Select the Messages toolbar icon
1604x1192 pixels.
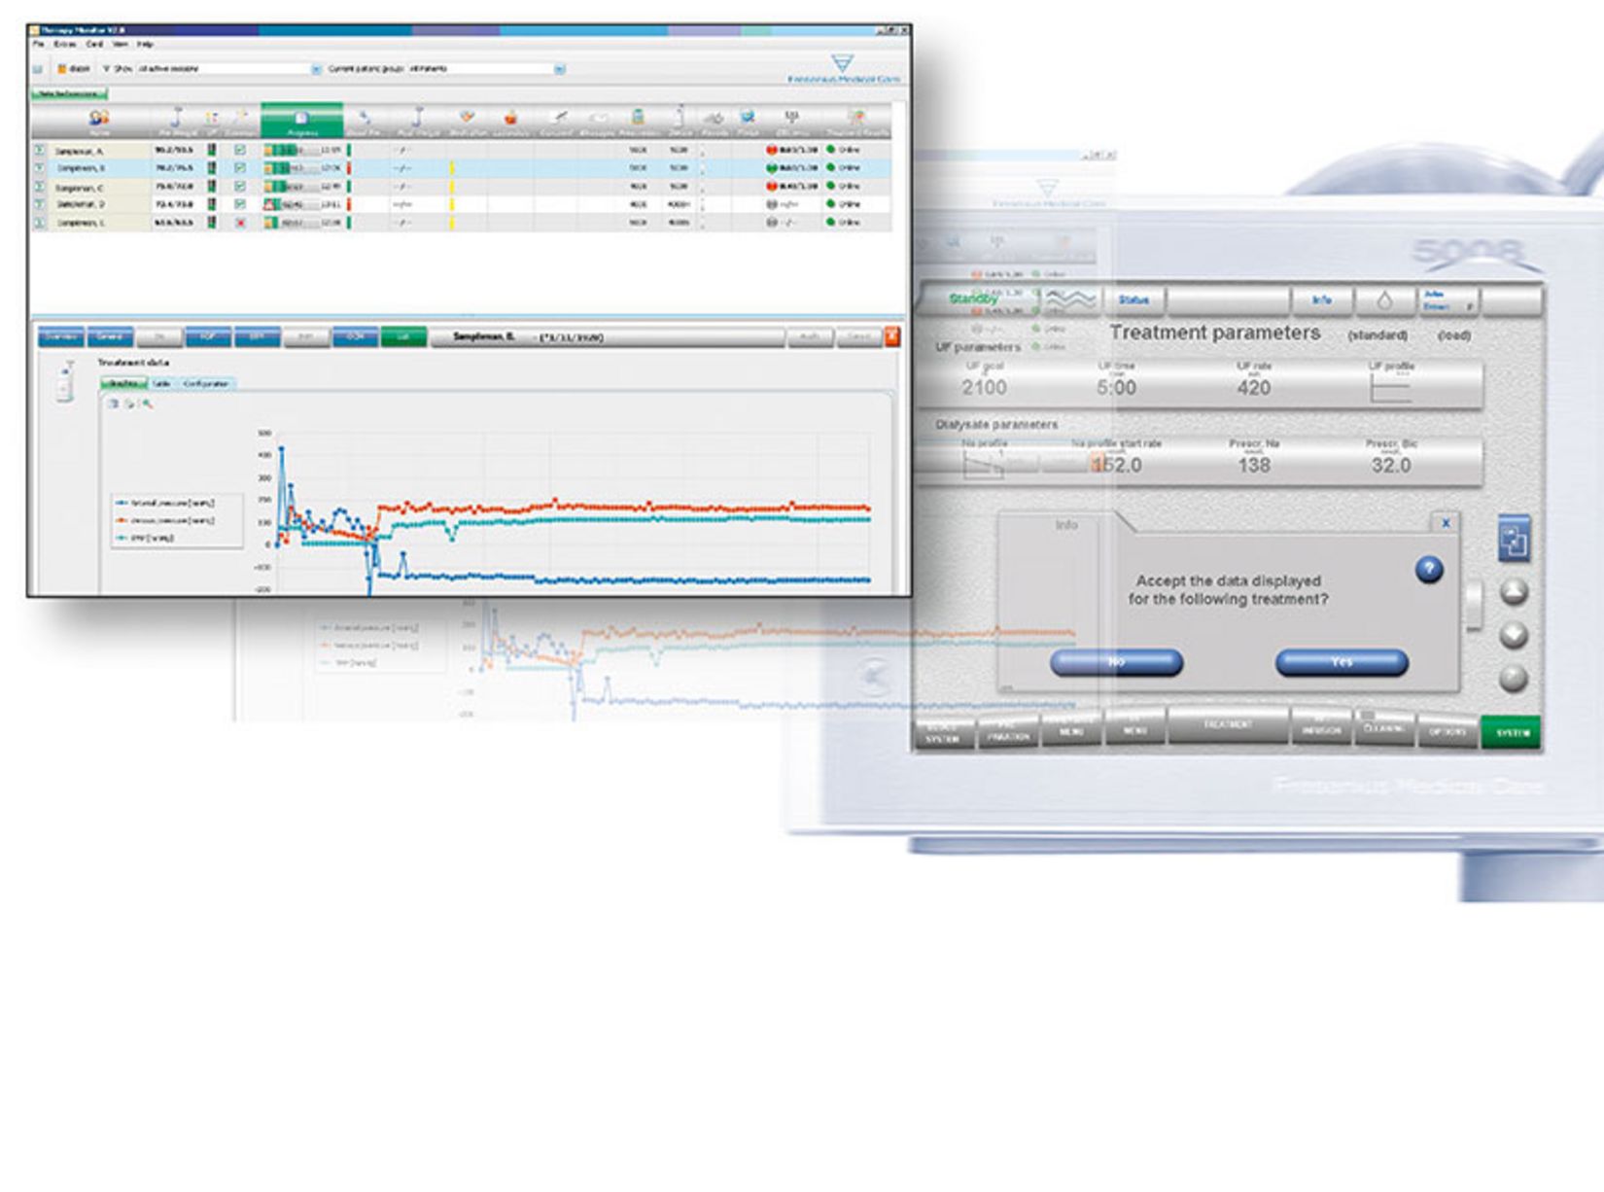click(598, 115)
